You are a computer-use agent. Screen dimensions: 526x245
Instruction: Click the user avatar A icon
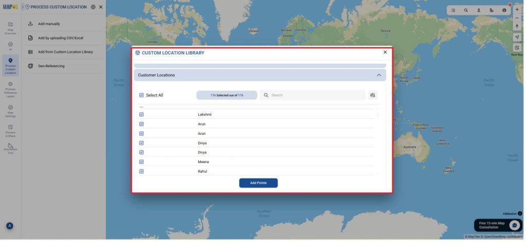click(x=10, y=226)
